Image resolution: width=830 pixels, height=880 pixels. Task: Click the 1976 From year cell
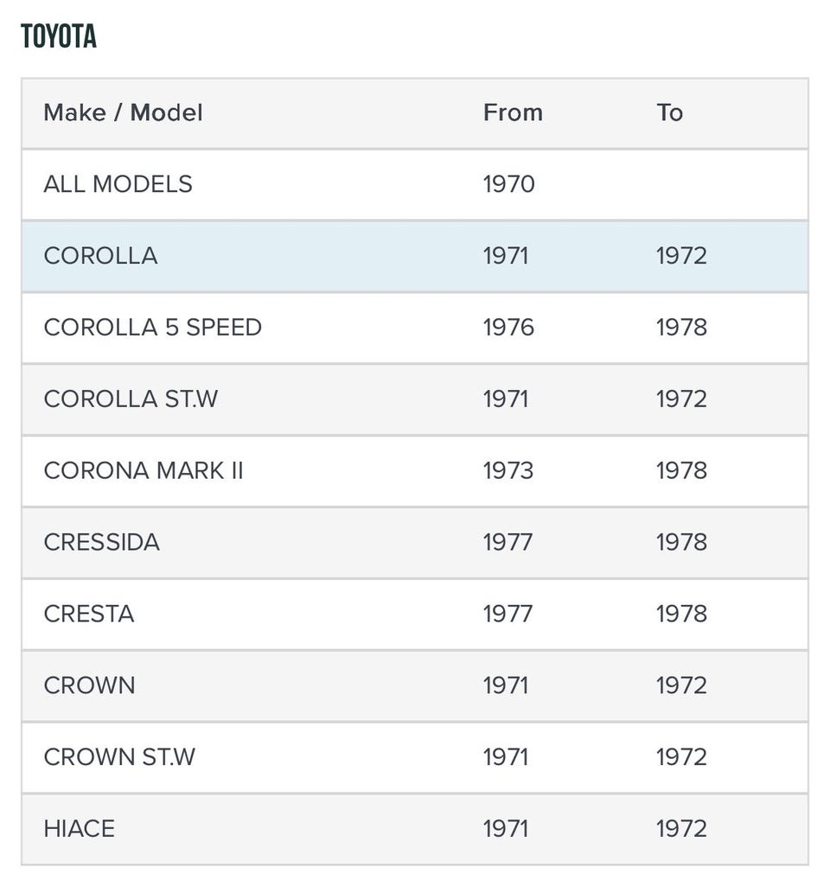tap(508, 328)
